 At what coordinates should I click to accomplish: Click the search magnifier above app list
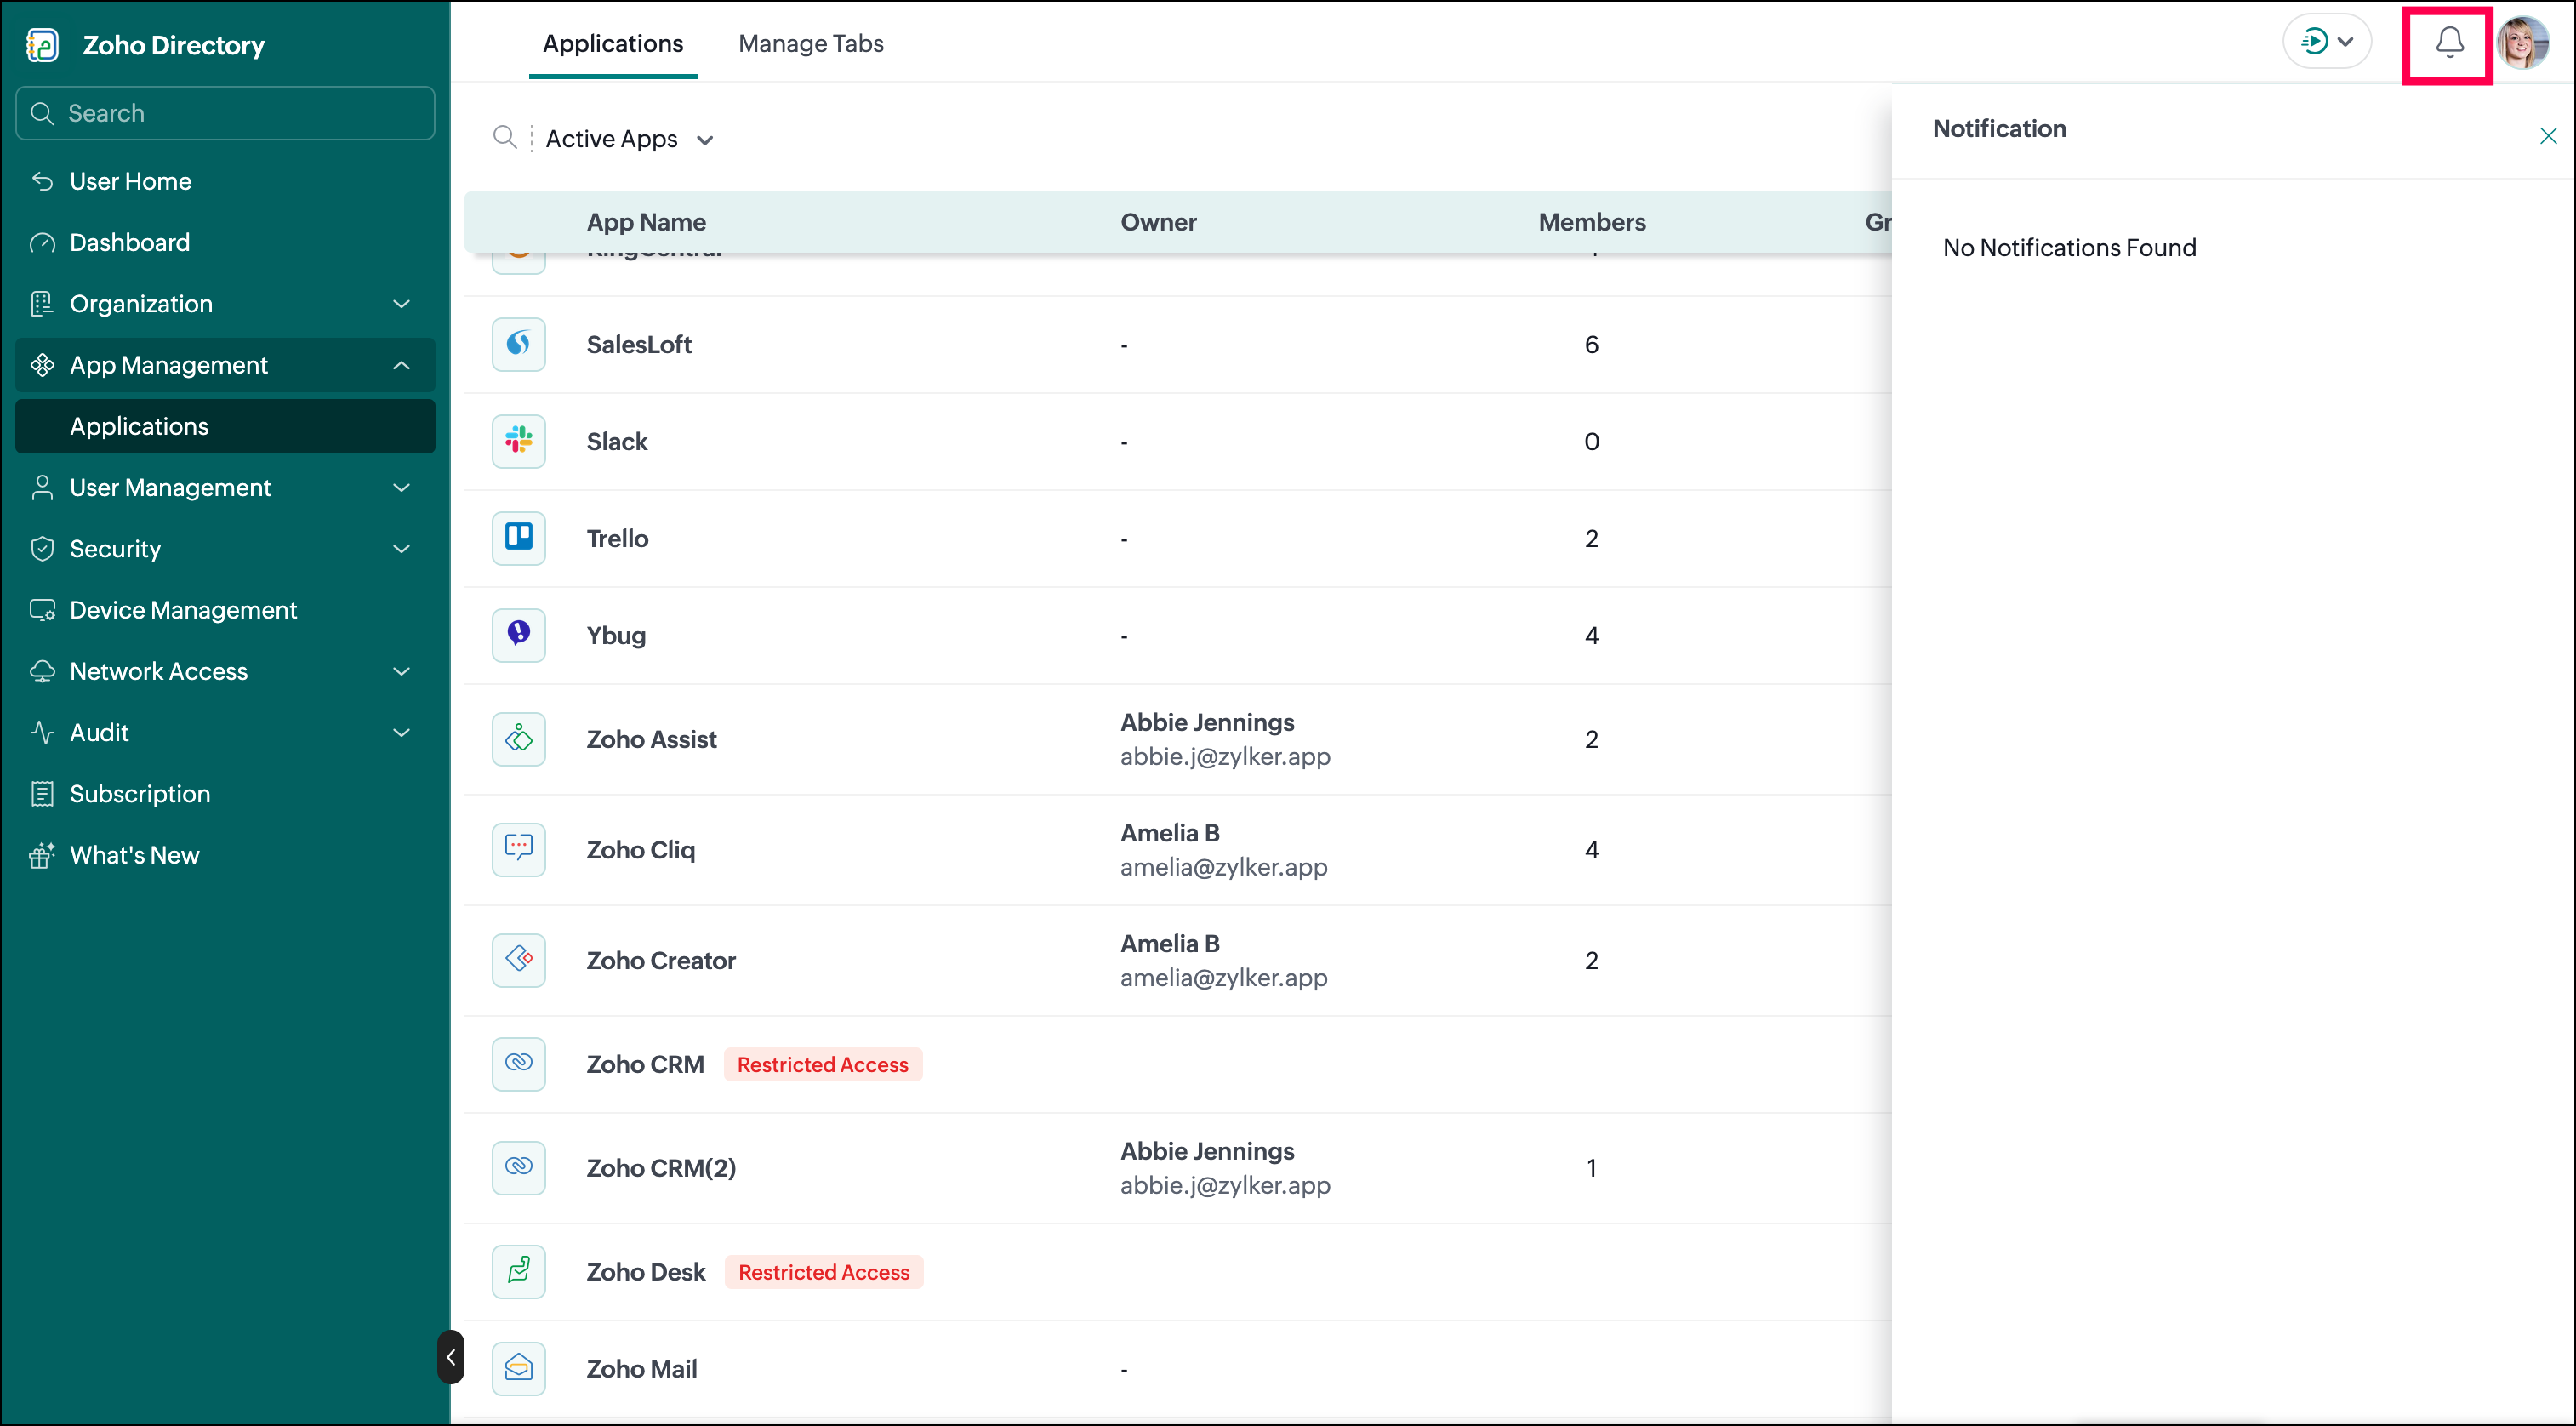point(505,138)
